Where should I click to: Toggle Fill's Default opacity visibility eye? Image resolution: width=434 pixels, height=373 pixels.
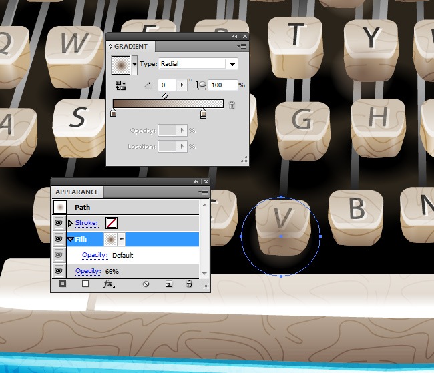pos(58,255)
